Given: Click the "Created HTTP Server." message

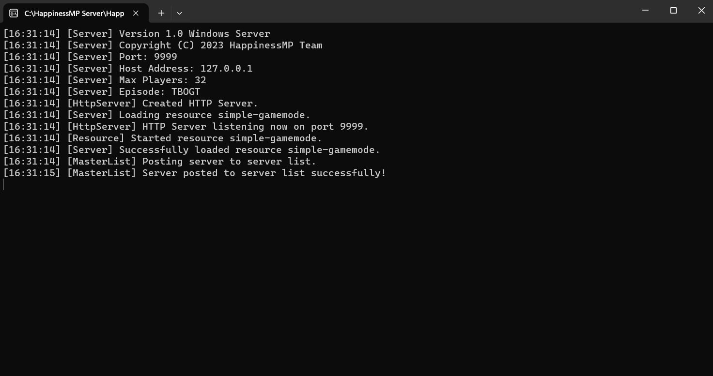Looking at the screenshot, I should [201, 103].
